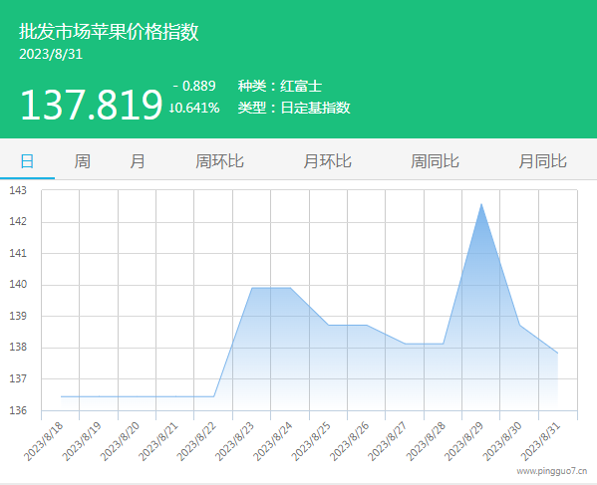Click the 2023/8/30 x-axis date label

pyautogui.click(x=501, y=441)
